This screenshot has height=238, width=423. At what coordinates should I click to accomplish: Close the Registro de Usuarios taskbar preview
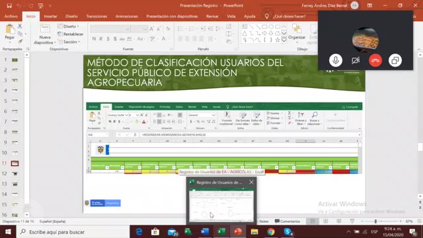(251, 182)
